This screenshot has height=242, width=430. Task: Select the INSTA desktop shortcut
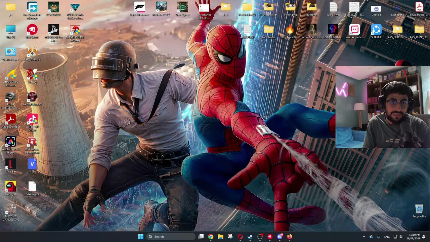32,166
